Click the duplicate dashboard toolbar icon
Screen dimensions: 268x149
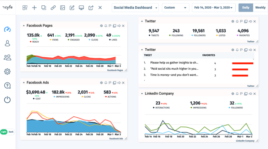tap(44, 7)
